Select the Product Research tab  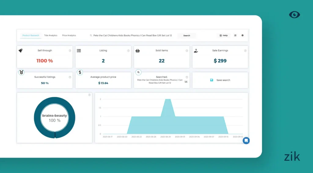[x=31, y=35]
